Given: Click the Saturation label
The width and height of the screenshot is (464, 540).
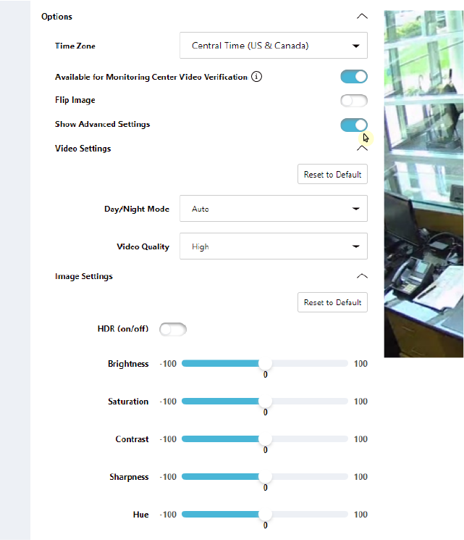Looking at the screenshot, I should [128, 402].
